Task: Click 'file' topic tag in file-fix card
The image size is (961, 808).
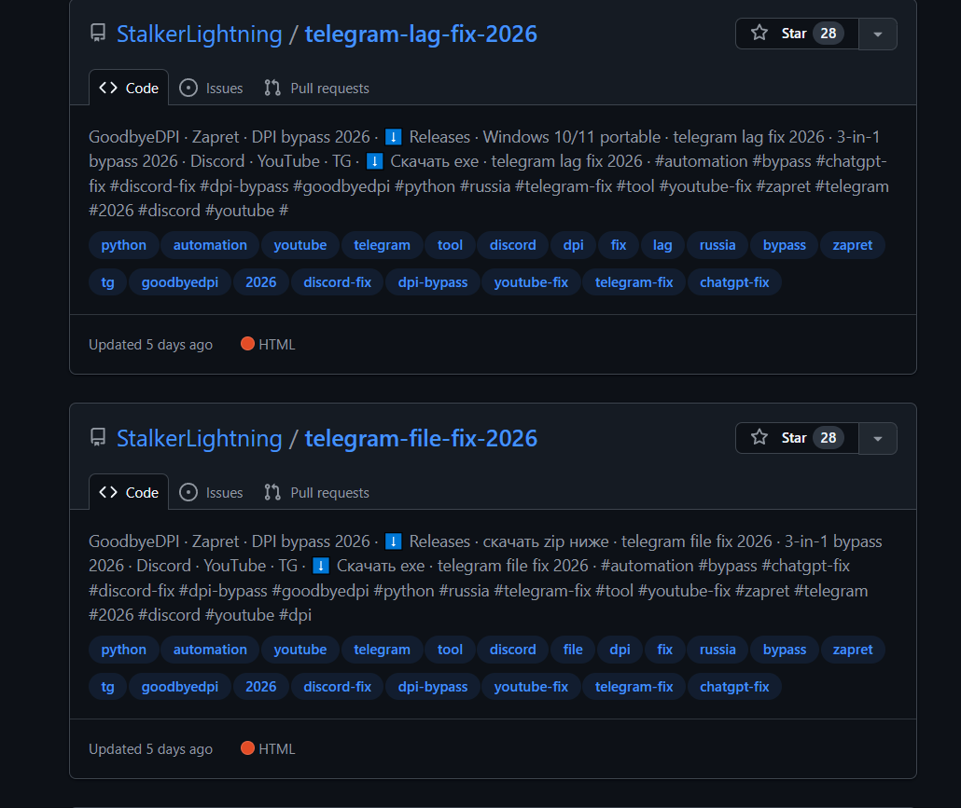Action: 573,651
